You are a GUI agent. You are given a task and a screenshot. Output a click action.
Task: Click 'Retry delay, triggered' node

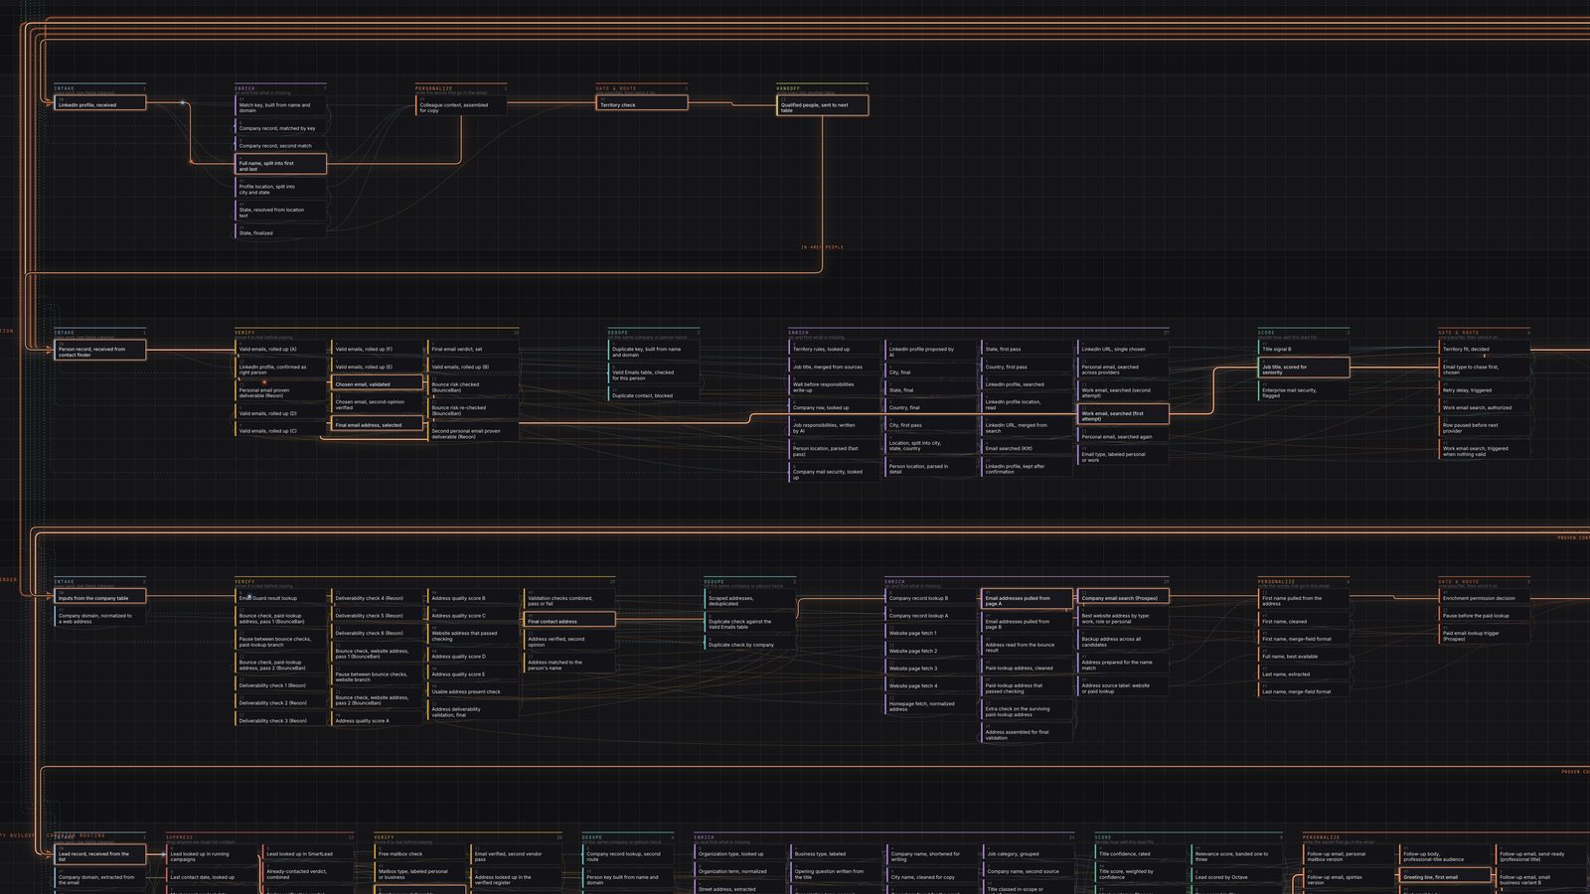click(x=1486, y=389)
